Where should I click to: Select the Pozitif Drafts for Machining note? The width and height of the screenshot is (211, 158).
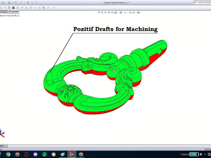click(116, 29)
